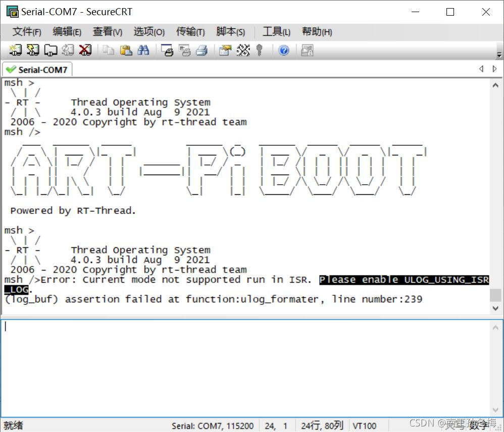Viewport: 504px width, 432px height.
Task: Open Session Options icon
Action: 225,50
